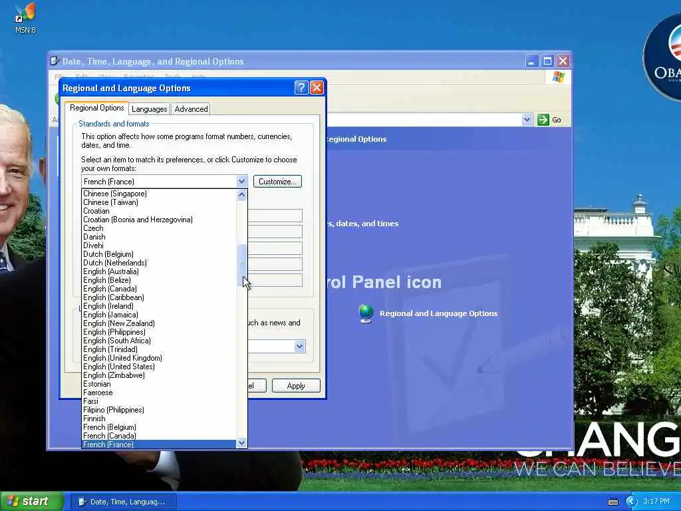Select English (Jamaica) from list
681x511 pixels.
(x=159, y=315)
